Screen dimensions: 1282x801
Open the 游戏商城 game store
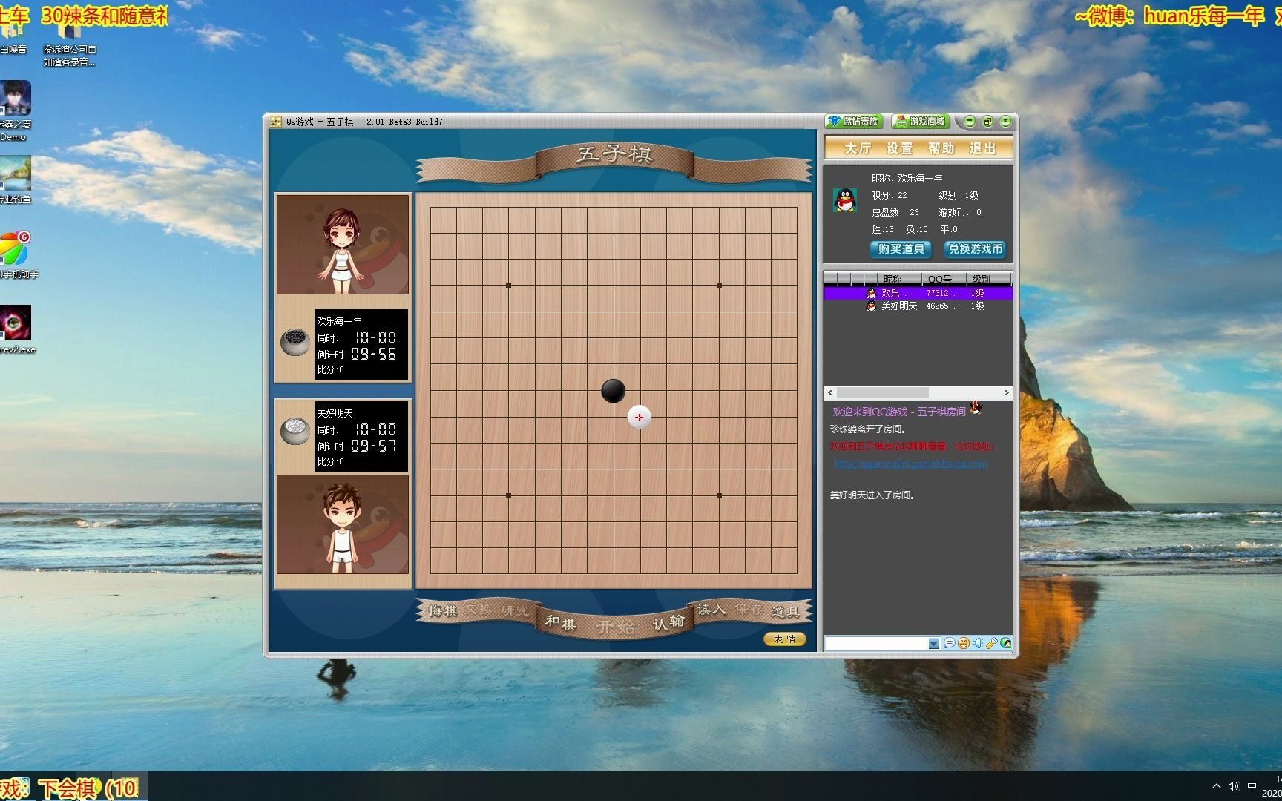pyautogui.click(x=920, y=122)
